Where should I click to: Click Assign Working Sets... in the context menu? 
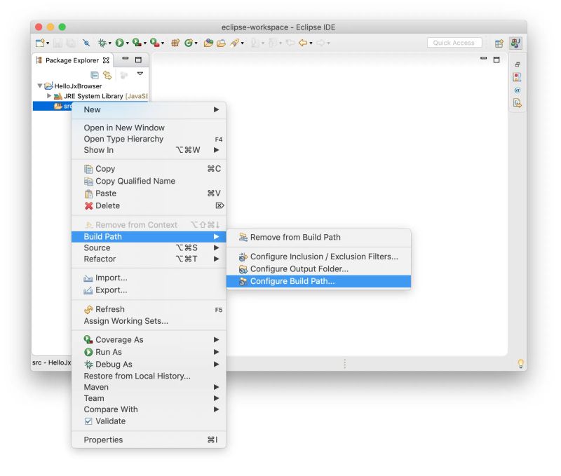click(x=125, y=321)
